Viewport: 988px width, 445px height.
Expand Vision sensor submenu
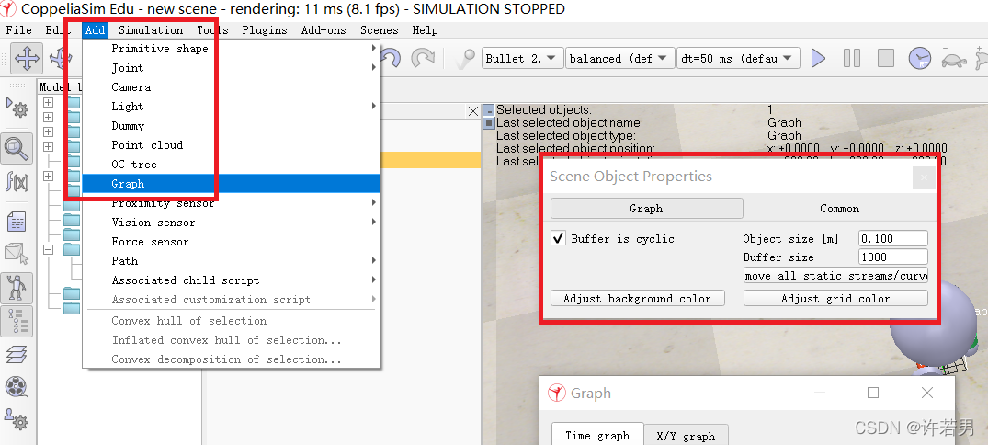(x=374, y=222)
